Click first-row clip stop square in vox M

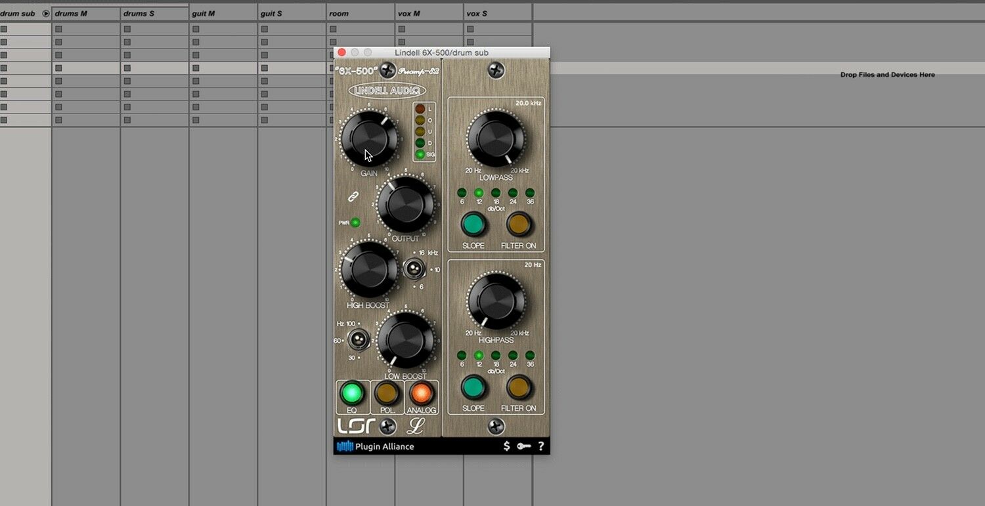[x=401, y=29]
